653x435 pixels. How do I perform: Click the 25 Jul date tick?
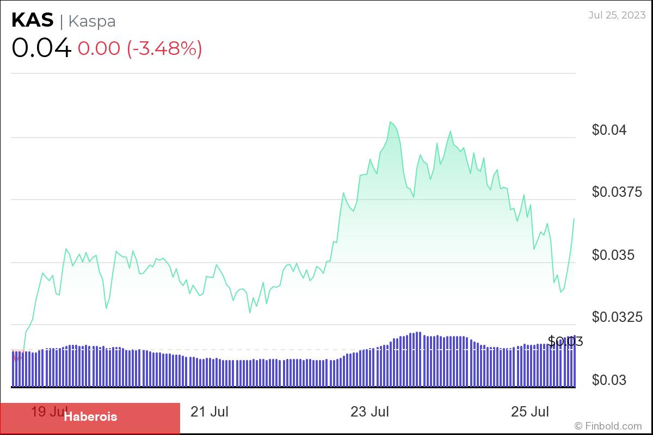pyautogui.click(x=530, y=412)
